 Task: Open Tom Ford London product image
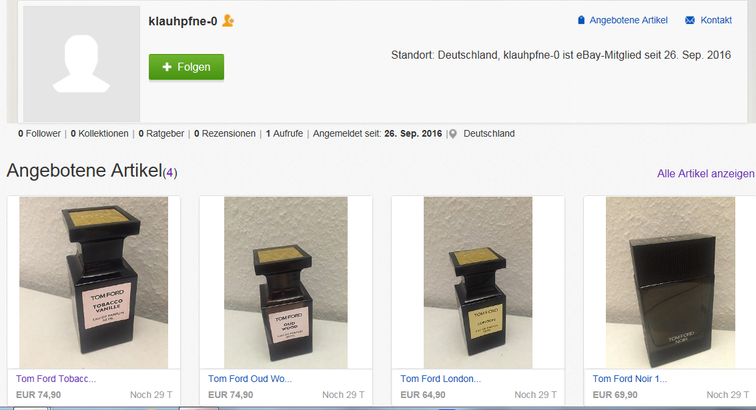pos(478,283)
